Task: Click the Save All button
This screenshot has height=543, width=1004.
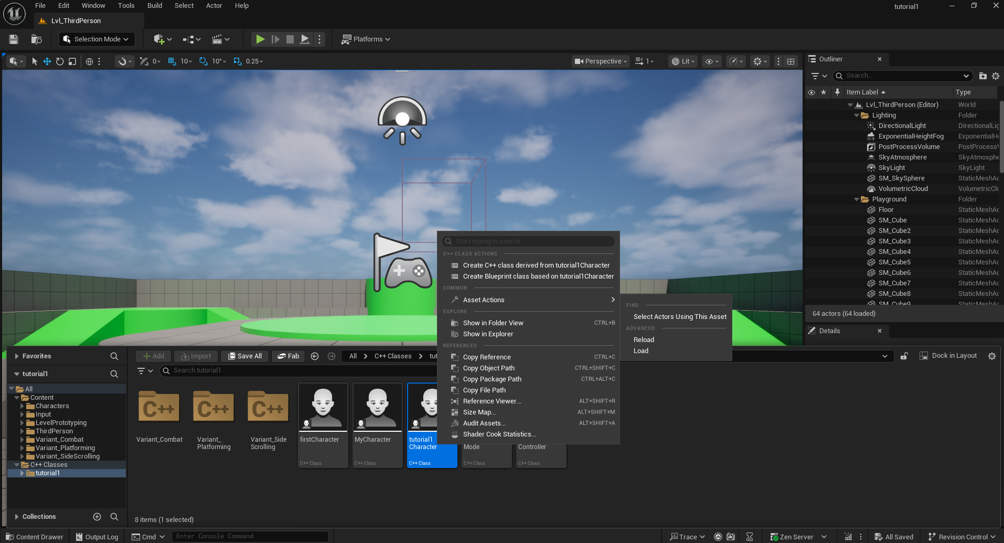Action: click(245, 356)
